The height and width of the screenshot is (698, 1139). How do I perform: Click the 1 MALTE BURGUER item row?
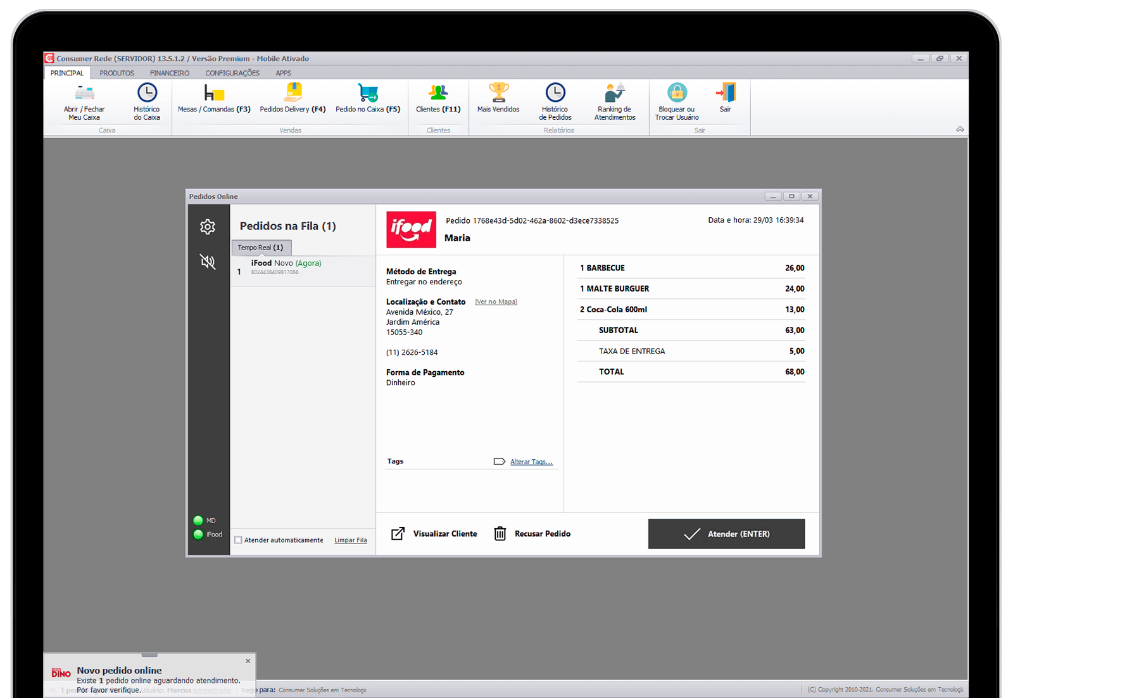[x=691, y=289]
